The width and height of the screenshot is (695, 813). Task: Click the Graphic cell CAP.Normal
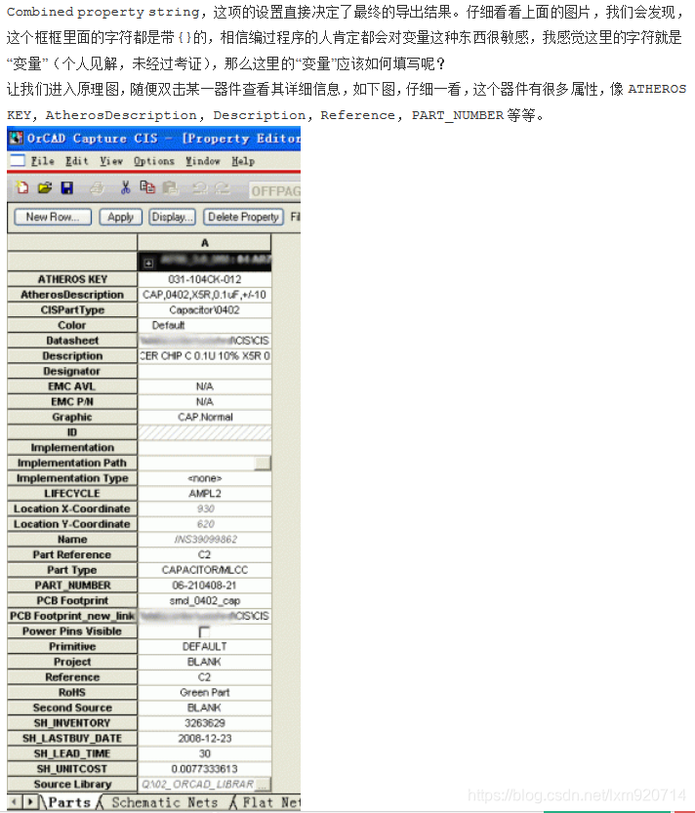pos(204,417)
